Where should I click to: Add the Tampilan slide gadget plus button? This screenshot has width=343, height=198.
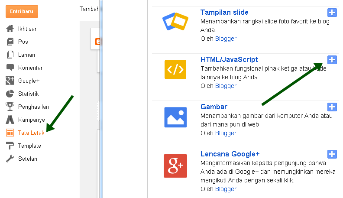click(332, 12)
